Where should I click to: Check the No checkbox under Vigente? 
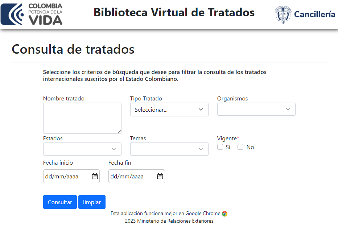(x=240, y=147)
